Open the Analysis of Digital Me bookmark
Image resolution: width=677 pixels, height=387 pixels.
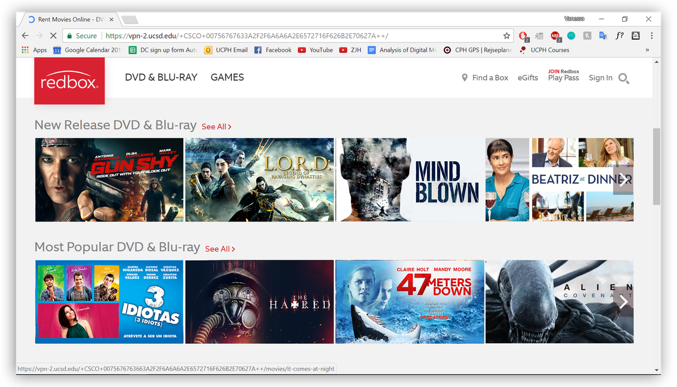[x=403, y=50]
